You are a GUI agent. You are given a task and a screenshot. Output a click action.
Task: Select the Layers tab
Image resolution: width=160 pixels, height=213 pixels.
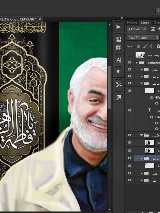pyautogui.click(x=145, y=23)
